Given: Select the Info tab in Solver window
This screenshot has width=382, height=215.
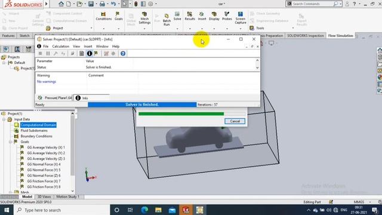Looking at the screenshot, I should point(91,98).
